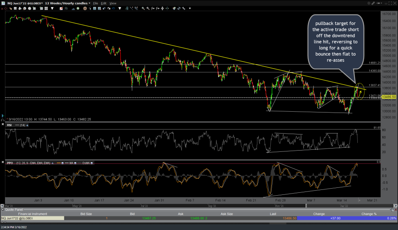Collapse the Quote Panel expander
The image size is (398, 230).
click(x=2, y=210)
